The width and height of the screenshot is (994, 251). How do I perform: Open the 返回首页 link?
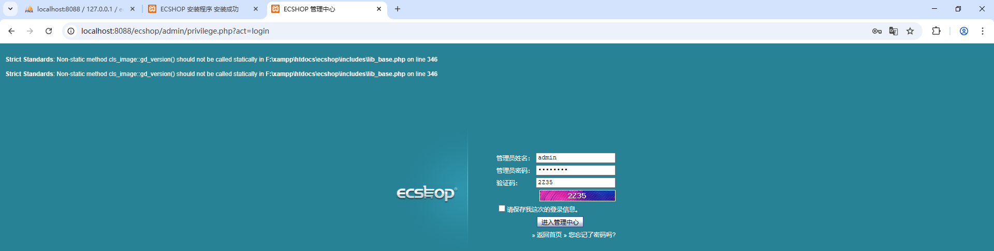coord(549,235)
